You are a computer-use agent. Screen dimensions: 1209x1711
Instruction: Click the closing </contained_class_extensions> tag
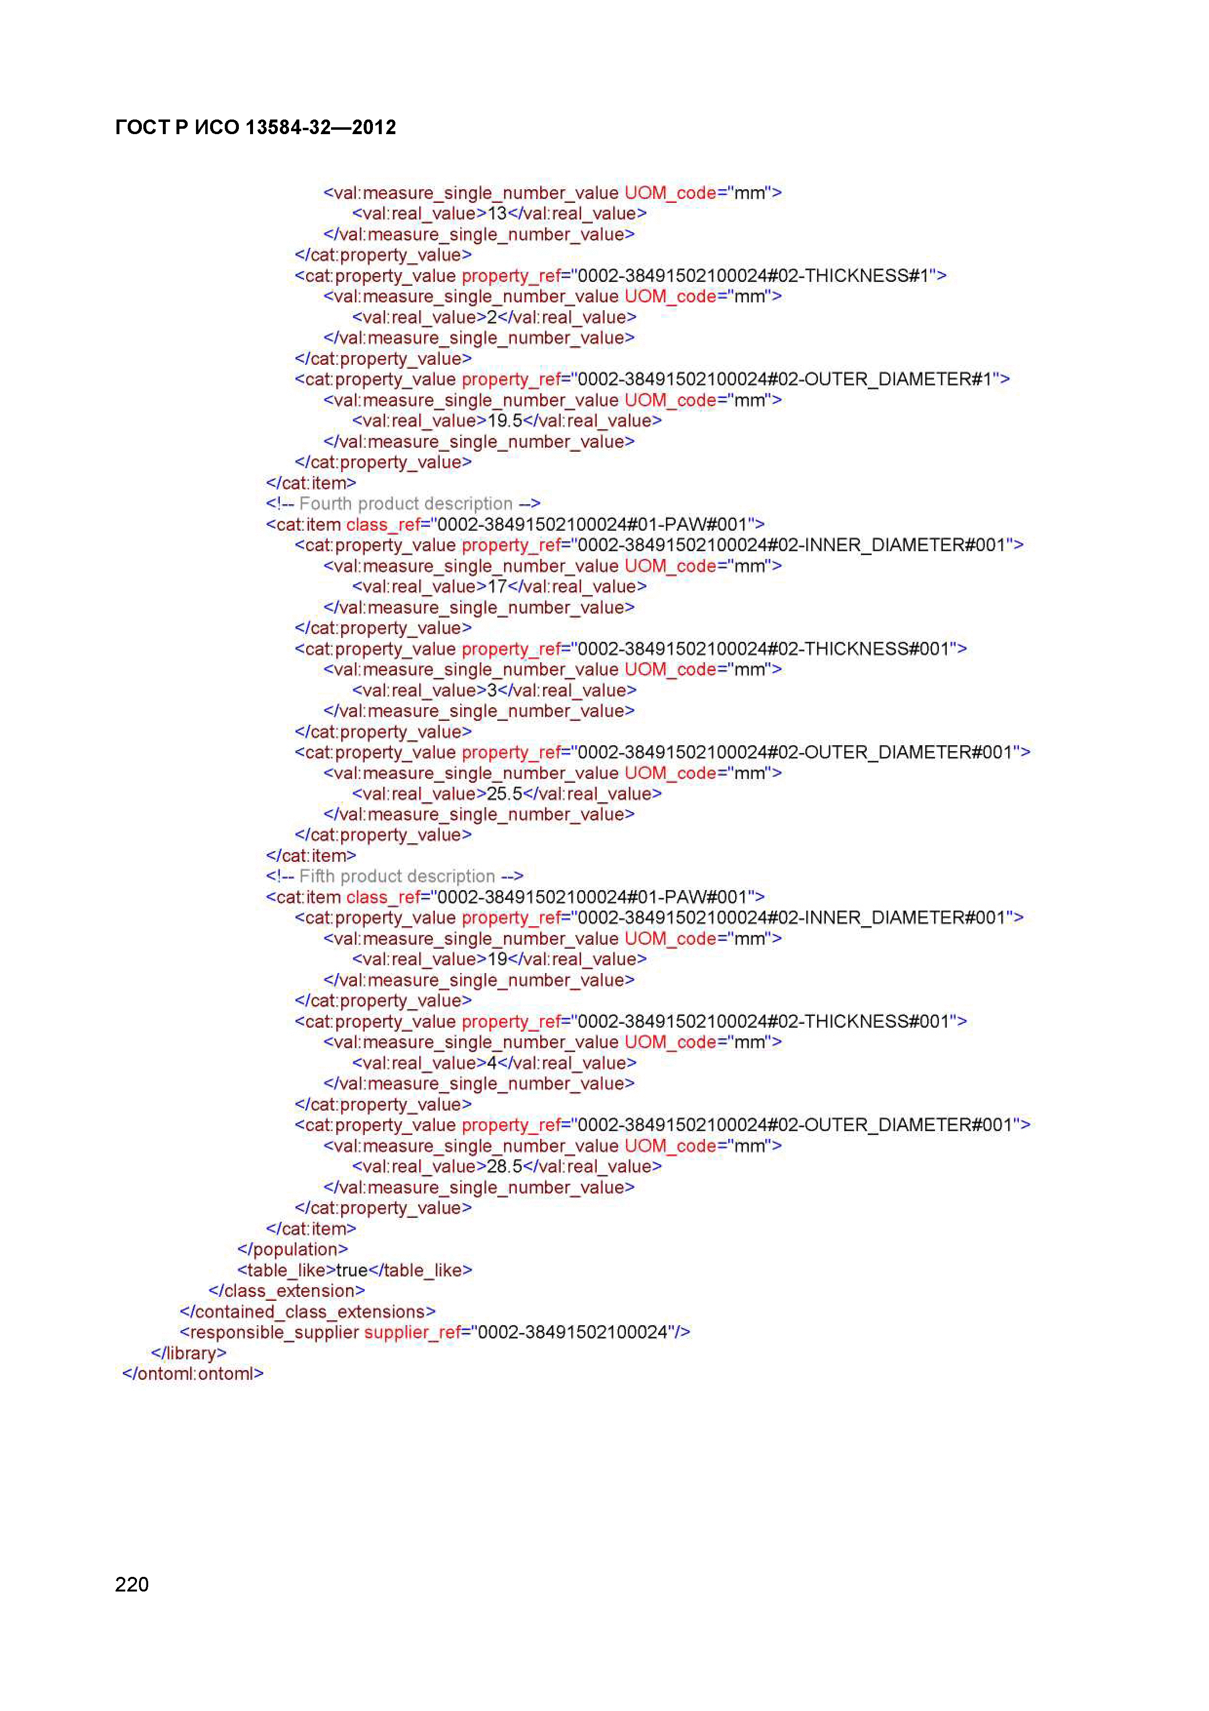(x=308, y=1313)
